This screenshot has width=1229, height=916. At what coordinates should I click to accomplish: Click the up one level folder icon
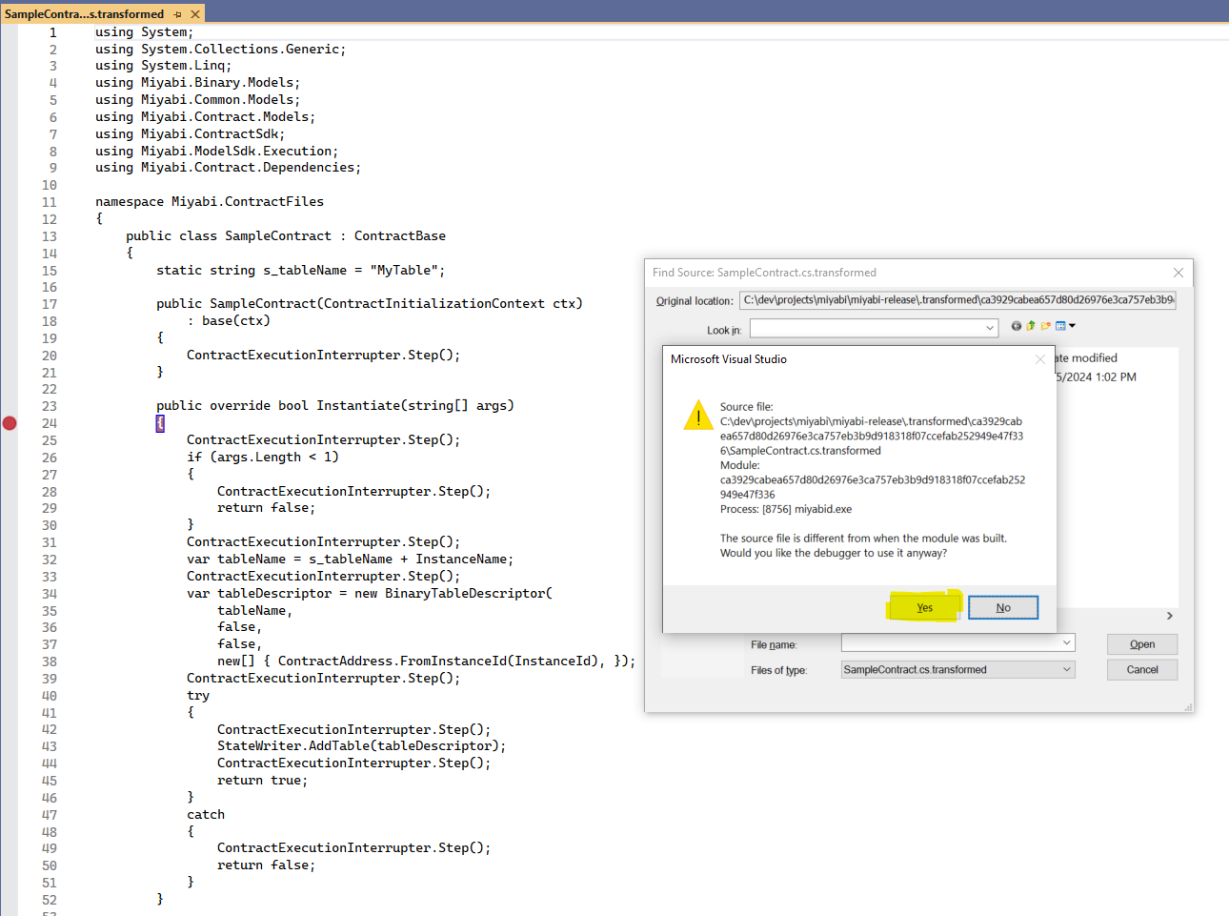point(1031,326)
